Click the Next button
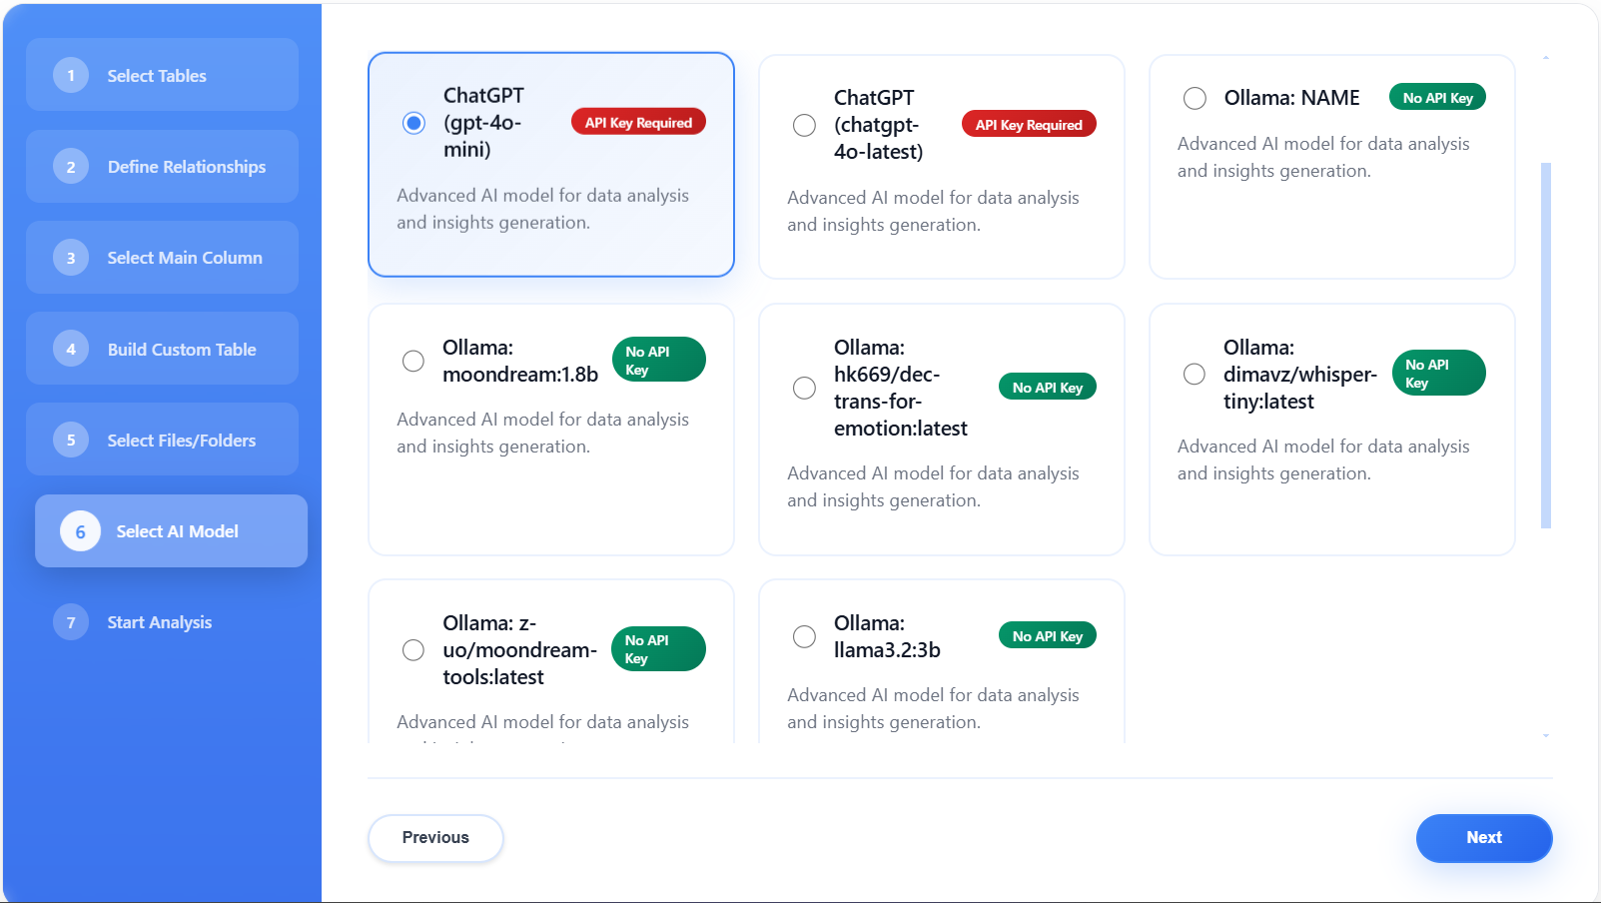Viewport: 1601px width, 903px height. [1484, 838]
